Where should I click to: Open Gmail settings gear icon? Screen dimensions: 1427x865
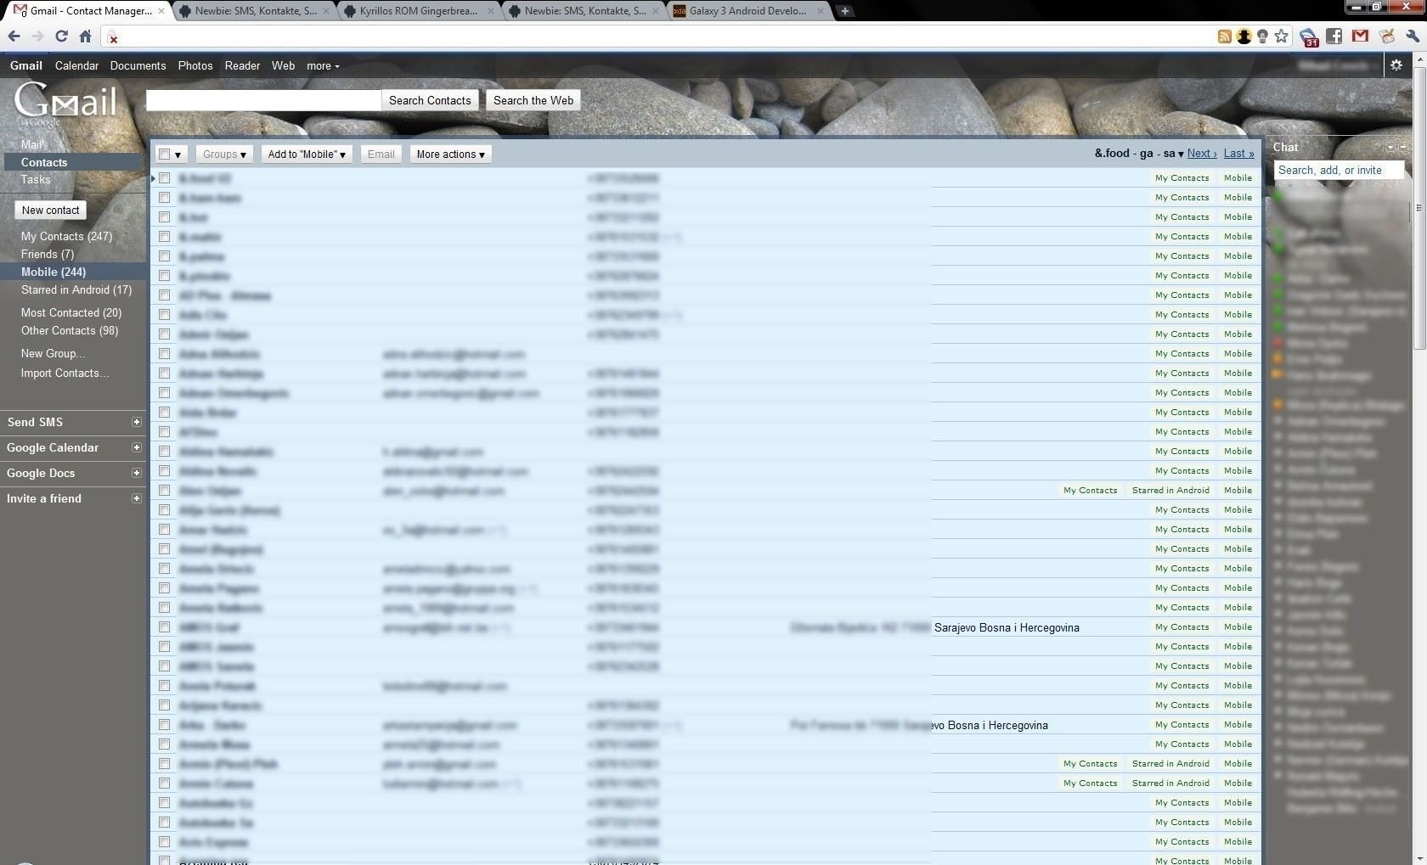[x=1396, y=65]
